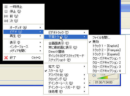Toggle the スケール (L) option
130x96 pixels.
coord(66,71)
